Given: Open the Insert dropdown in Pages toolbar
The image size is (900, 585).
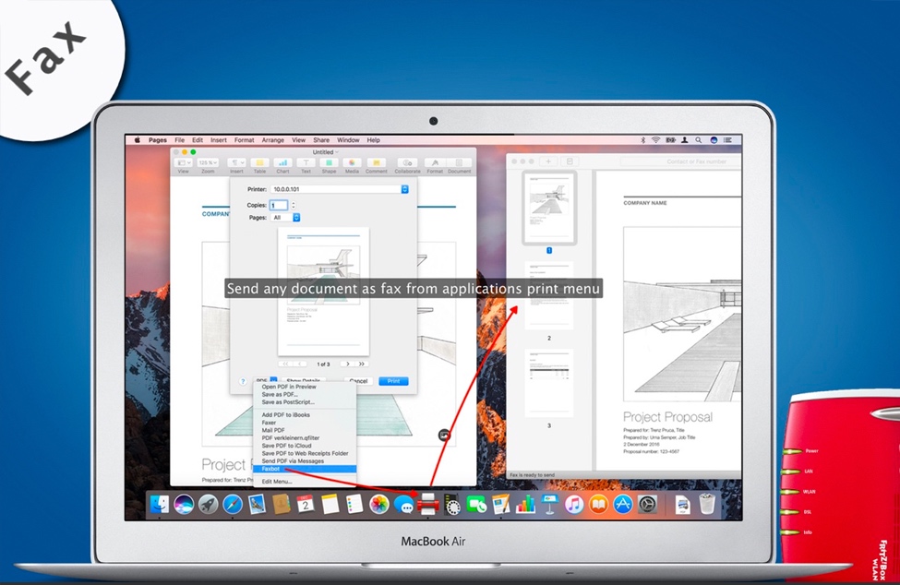Looking at the screenshot, I should 236,163.
